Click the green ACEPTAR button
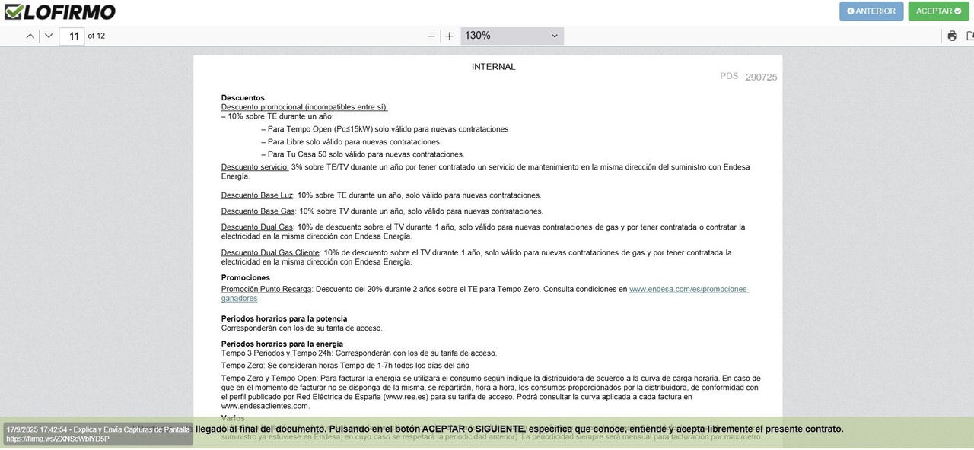This screenshot has height=450, width=974. pos(938,11)
